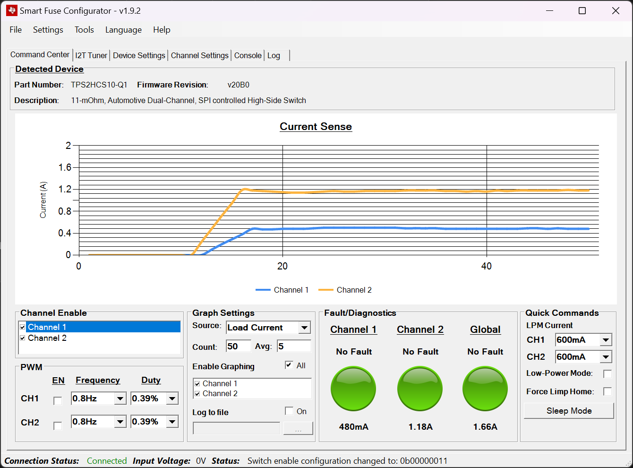Open CH2 LPM Current dropdown
This screenshot has height=468, width=633.
(x=606, y=357)
